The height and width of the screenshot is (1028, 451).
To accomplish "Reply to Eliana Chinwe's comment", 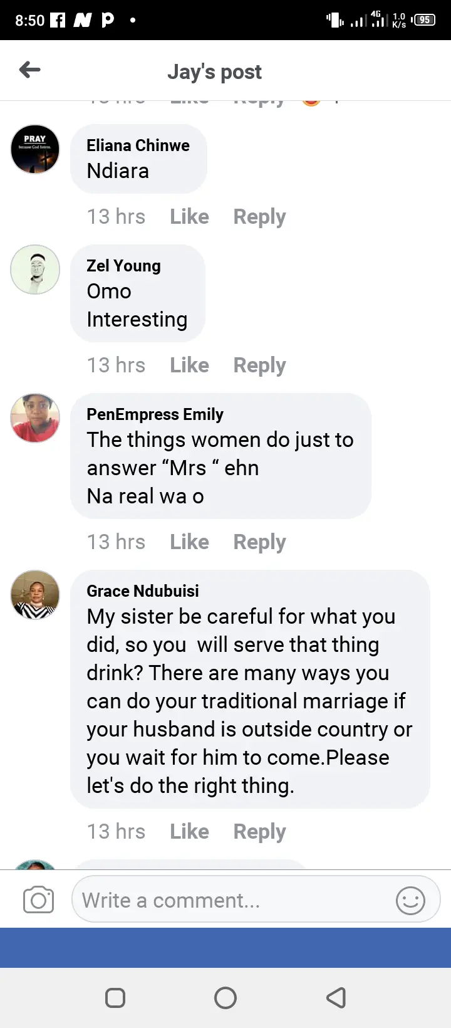I will pyautogui.click(x=259, y=217).
